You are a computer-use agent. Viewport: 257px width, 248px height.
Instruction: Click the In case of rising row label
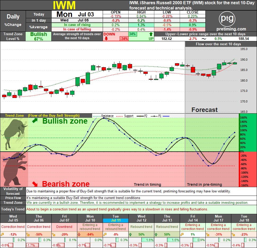[77, 25]
